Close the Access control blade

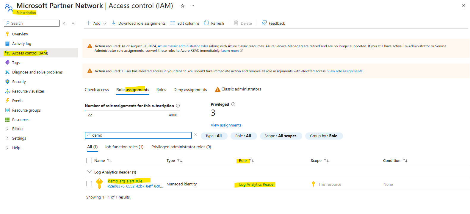pyautogui.click(x=463, y=6)
